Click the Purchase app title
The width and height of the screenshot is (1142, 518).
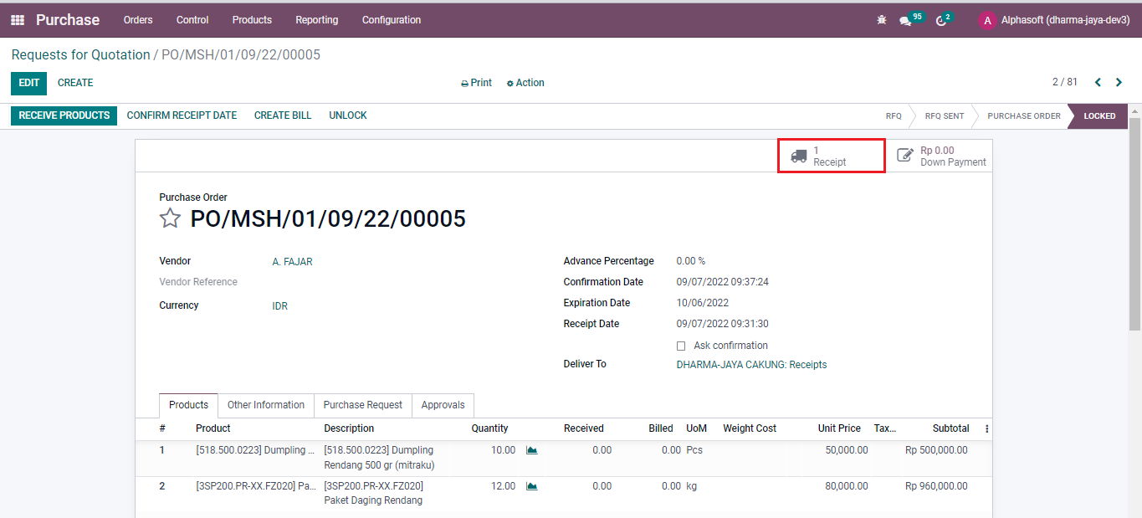(68, 20)
